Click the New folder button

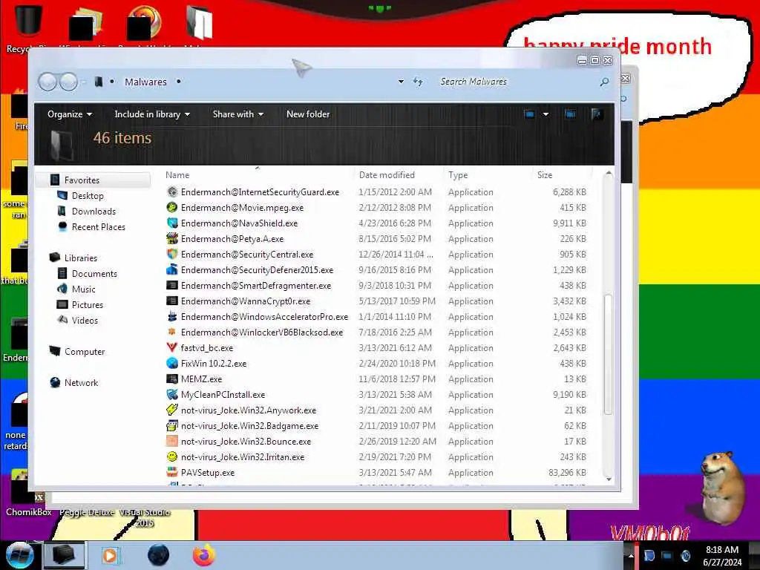(308, 114)
